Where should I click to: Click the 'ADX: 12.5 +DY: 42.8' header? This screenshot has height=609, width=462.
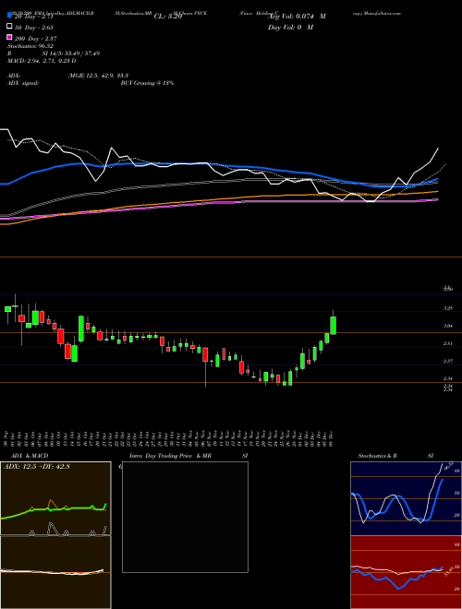click(x=37, y=467)
